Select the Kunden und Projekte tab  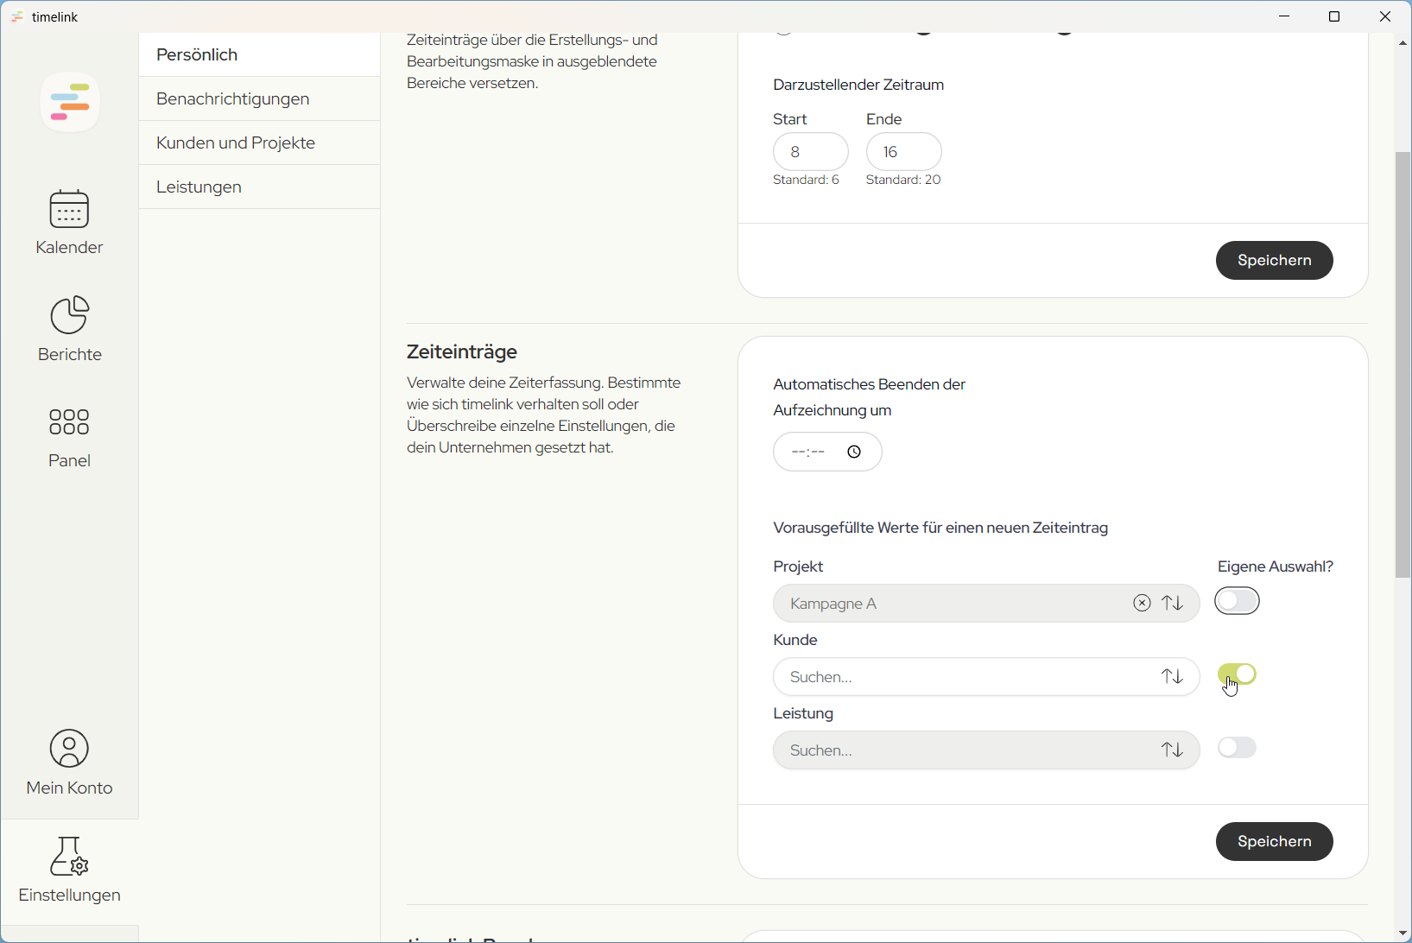tap(259, 142)
